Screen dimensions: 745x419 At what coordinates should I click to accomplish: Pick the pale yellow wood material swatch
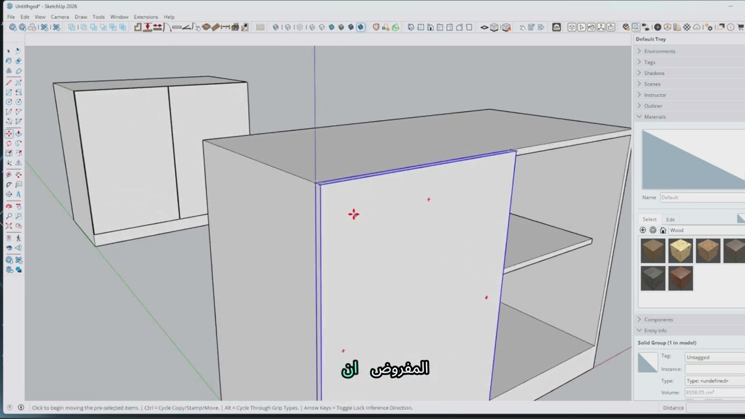[680, 251]
